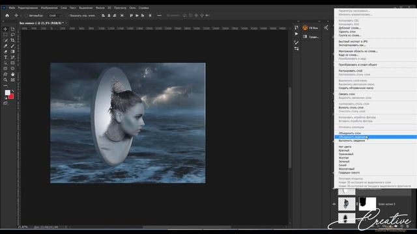Toggle the Автовыбор checkbox
The image size is (417, 234).
26,16
